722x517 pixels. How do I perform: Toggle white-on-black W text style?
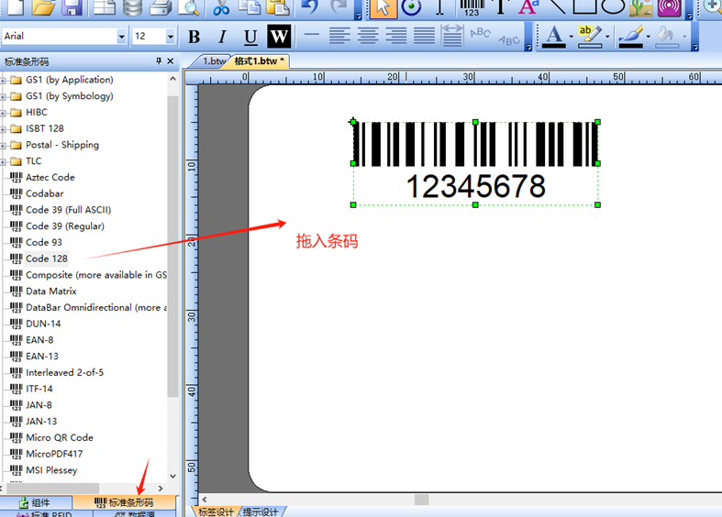[x=279, y=37]
